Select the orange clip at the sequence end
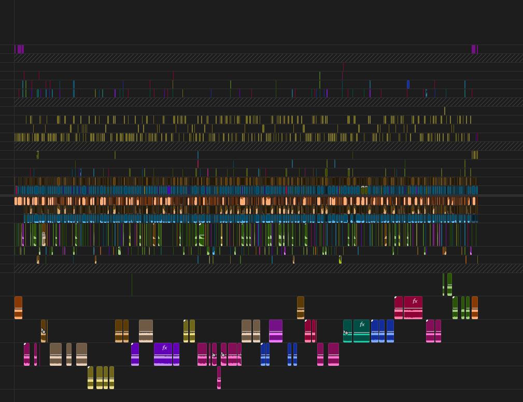The height and width of the screenshot is (402, 523). 475,308
